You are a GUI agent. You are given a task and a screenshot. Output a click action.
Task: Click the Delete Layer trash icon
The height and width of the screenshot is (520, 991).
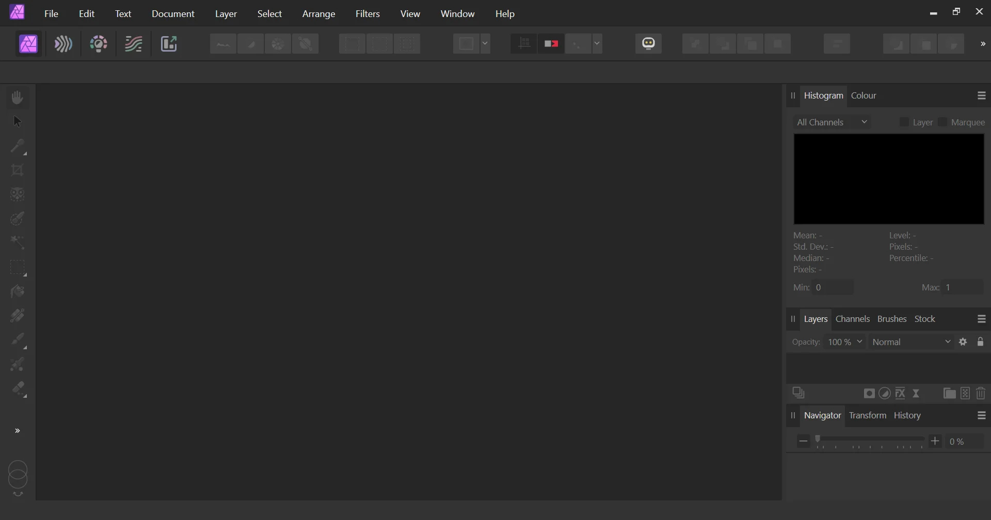[981, 394]
